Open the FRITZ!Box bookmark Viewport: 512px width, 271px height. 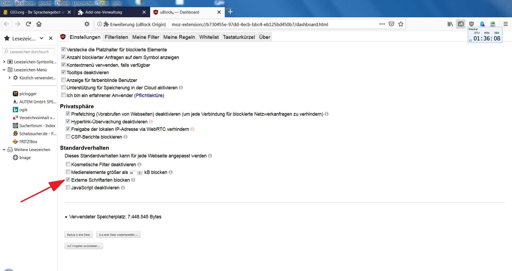pyautogui.click(x=25, y=142)
